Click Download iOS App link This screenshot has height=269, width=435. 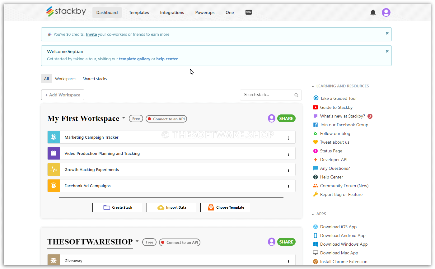point(338,227)
